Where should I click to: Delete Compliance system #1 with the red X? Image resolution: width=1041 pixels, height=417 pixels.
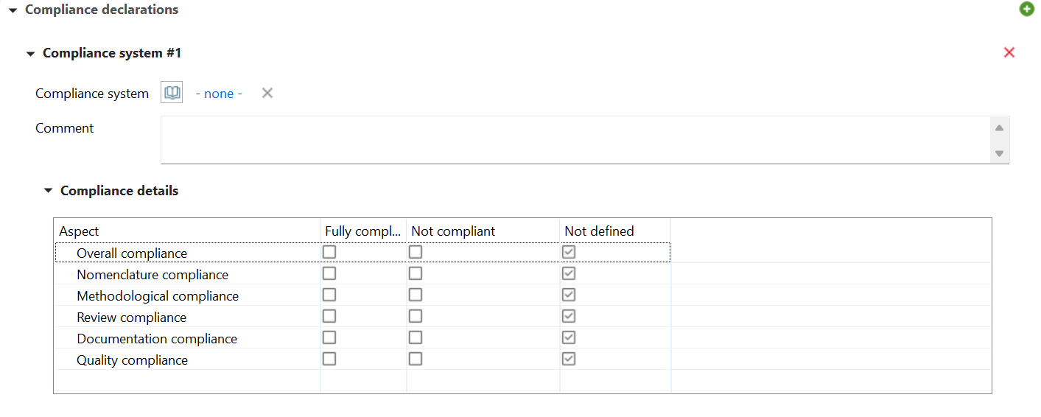1009,52
